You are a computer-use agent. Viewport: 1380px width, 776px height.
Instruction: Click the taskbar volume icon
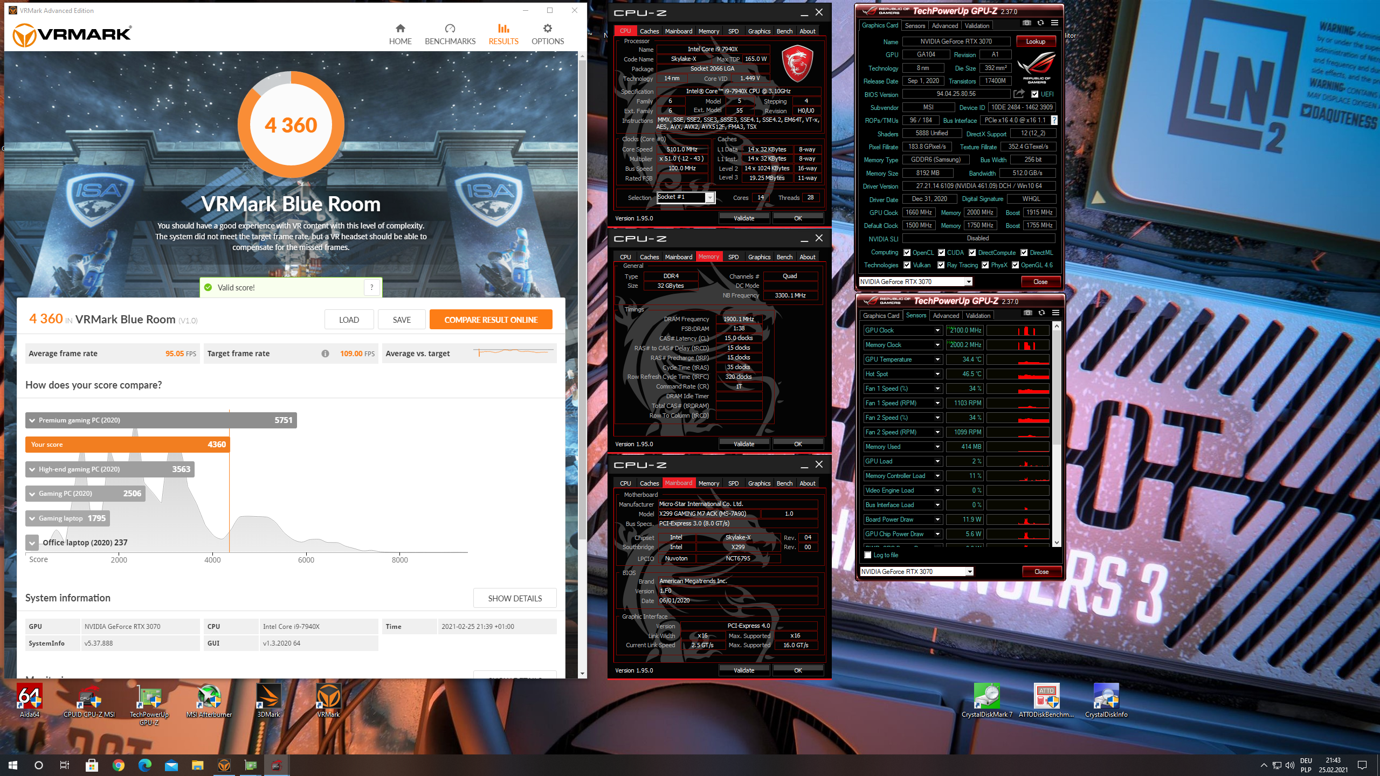(1290, 765)
